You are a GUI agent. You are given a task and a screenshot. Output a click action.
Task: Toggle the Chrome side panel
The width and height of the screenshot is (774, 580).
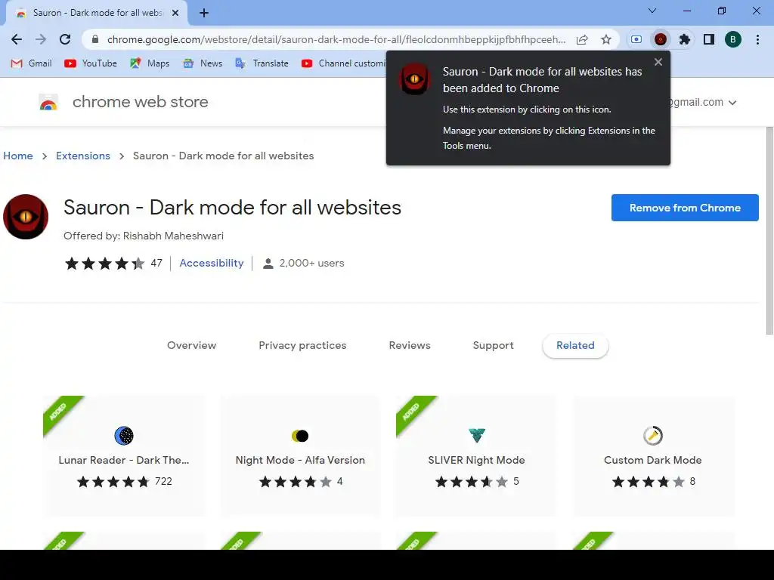point(709,39)
